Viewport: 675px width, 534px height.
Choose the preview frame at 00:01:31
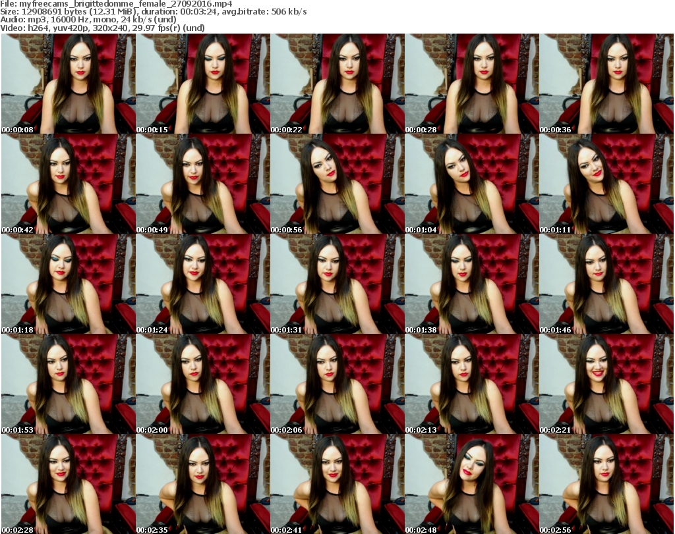337,284
